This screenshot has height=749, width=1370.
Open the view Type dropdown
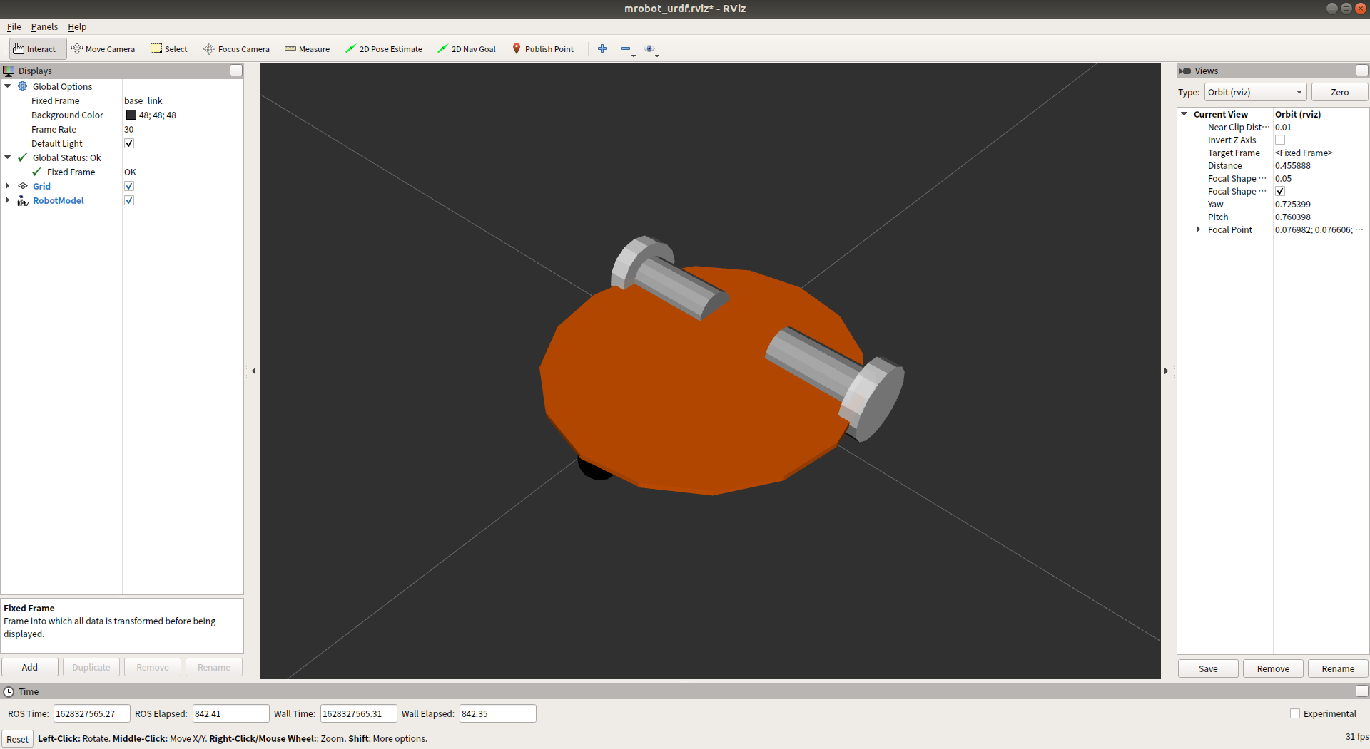click(x=1255, y=92)
